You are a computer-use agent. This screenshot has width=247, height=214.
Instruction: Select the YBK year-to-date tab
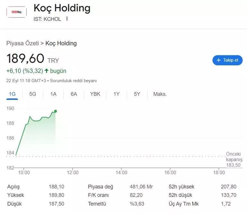pos(95,94)
